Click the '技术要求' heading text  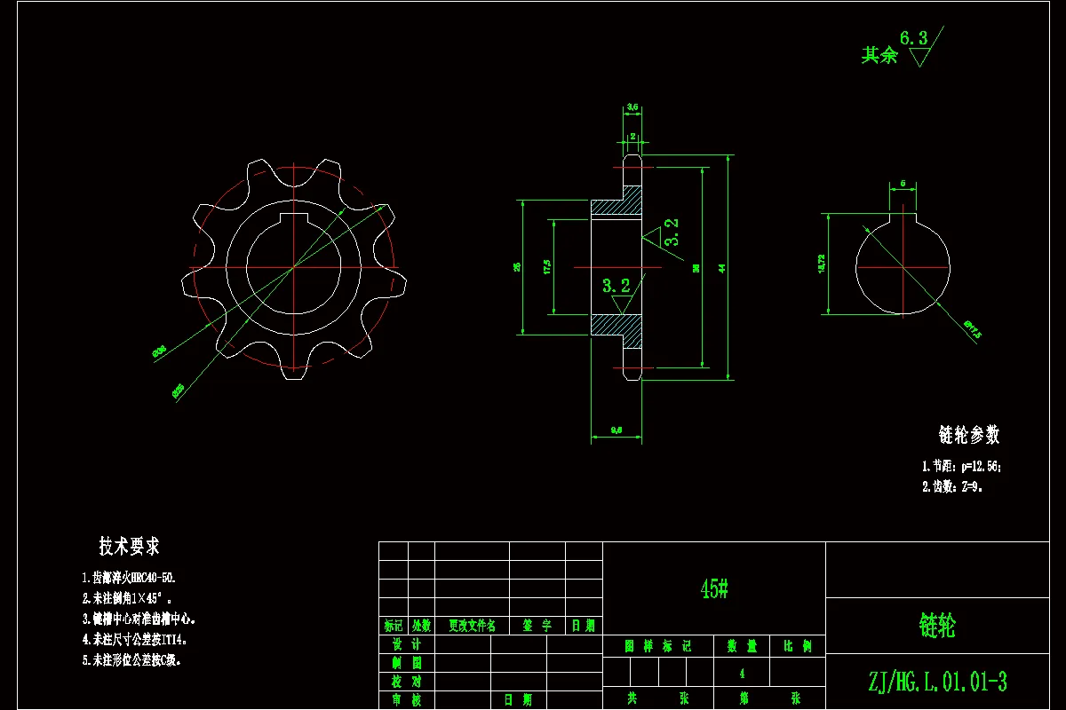[x=130, y=547]
